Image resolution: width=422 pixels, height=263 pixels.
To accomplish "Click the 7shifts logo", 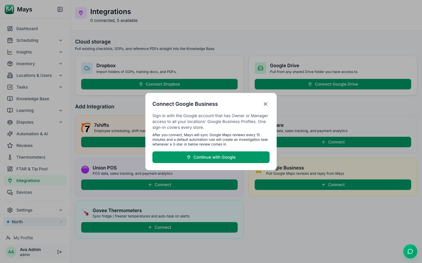I will [86, 128].
